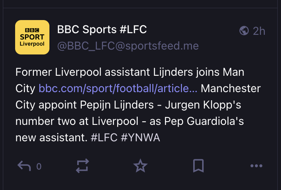Click the text 'Jurgen Klopp's'
Screen dimensions: 281x190
[203, 105]
